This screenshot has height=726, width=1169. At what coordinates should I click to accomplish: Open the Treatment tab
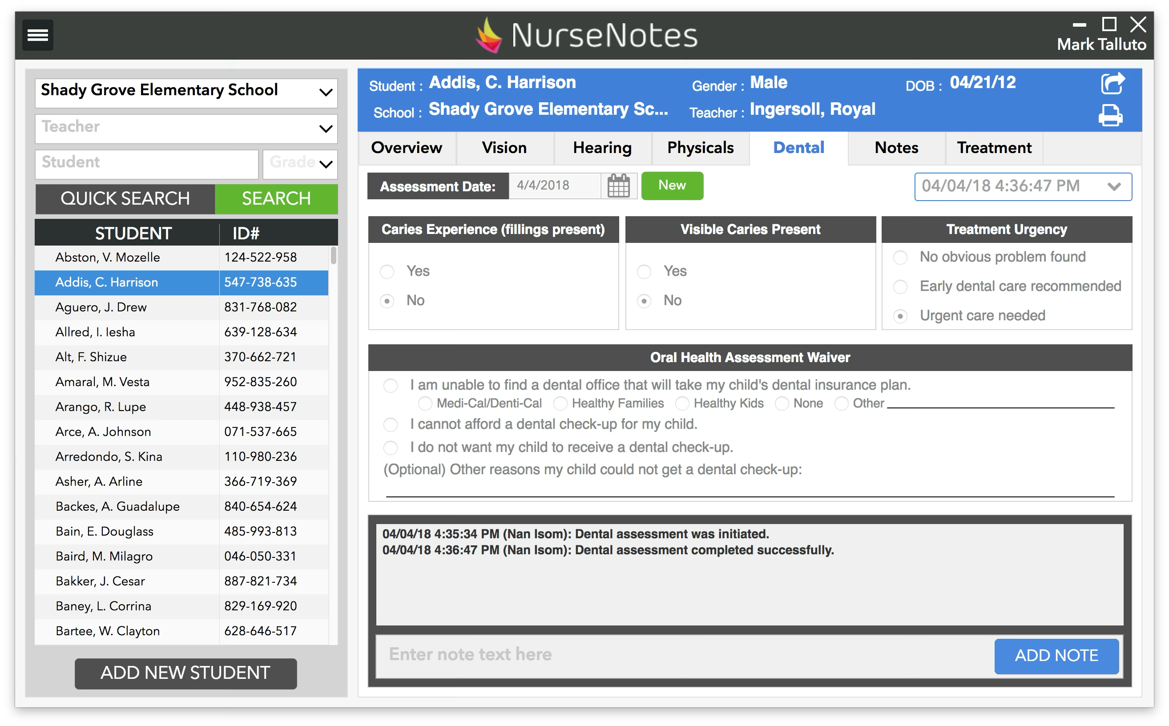tap(994, 148)
